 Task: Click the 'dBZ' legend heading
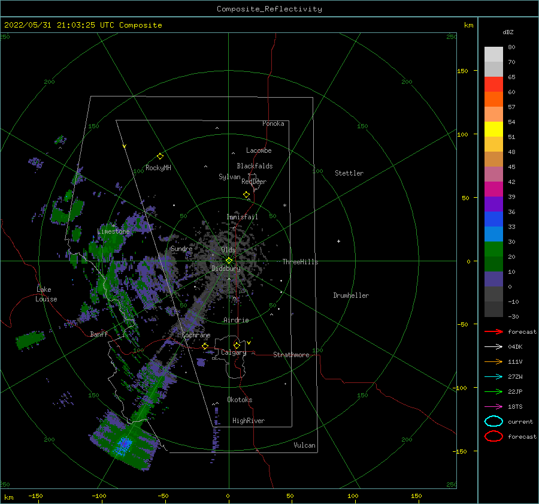pos(508,32)
